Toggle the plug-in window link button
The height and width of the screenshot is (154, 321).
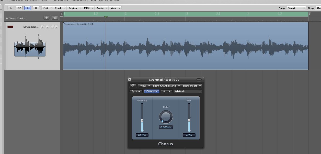pos(133,86)
